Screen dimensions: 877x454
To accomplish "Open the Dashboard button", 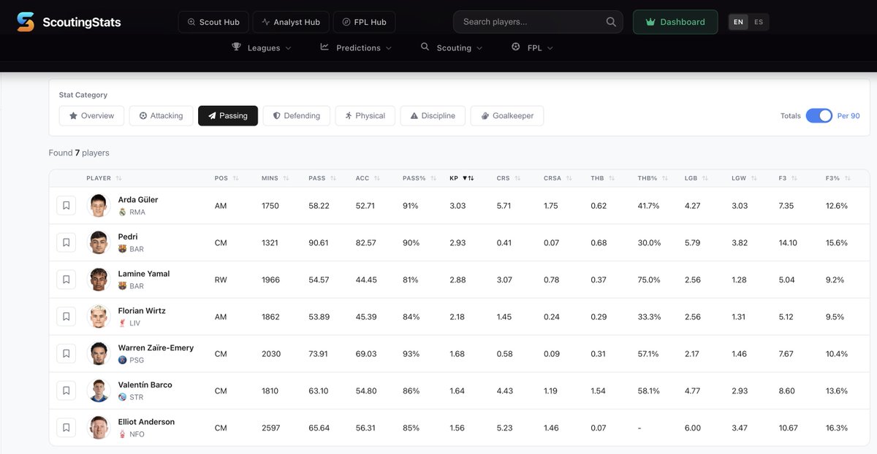I will coord(675,22).
